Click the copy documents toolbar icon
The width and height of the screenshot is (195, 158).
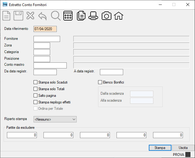click(81, 16)
